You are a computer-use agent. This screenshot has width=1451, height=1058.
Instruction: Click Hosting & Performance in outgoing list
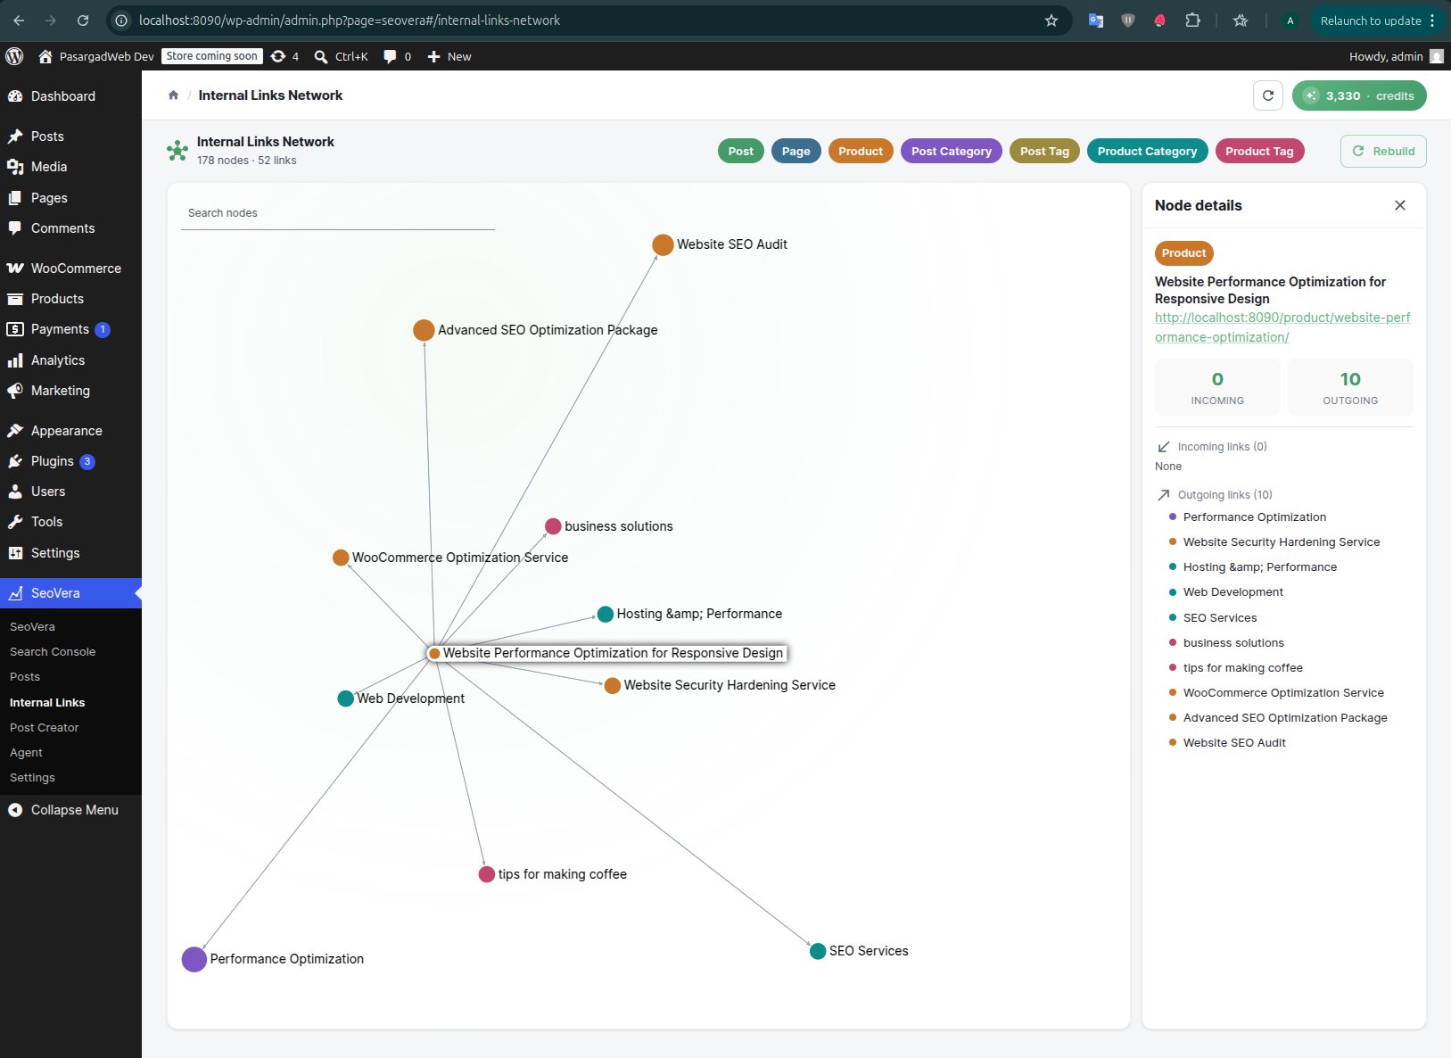point(1259,567)
